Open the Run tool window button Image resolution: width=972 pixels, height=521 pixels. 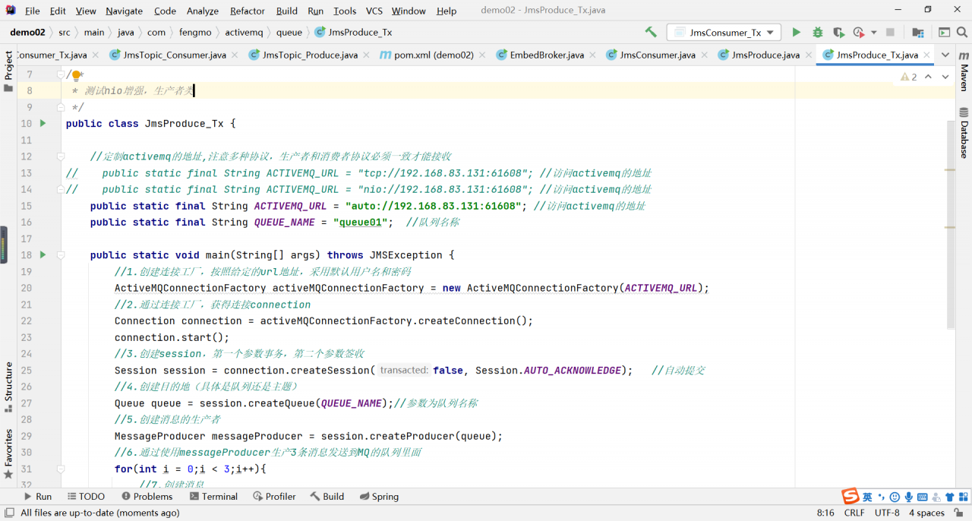coord(38,497)
